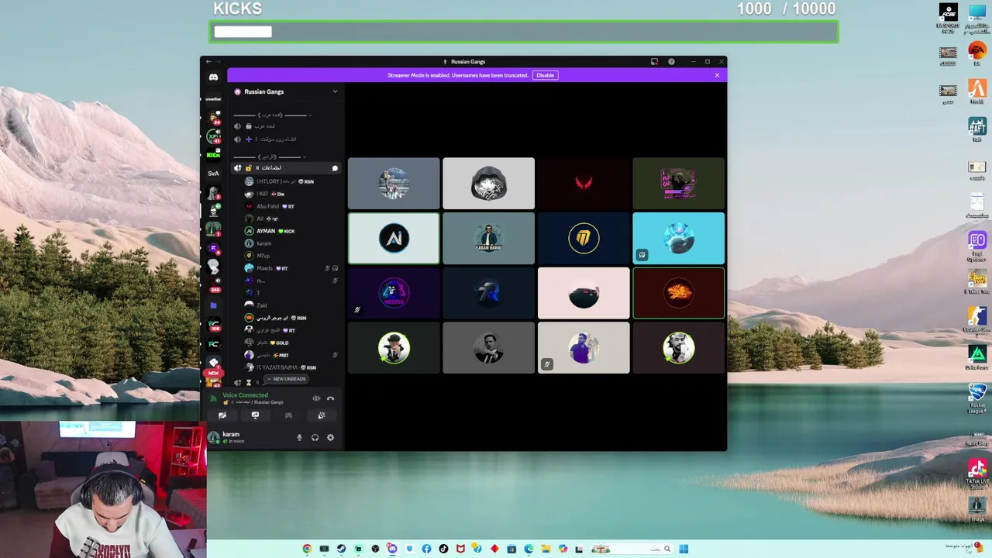The width and height of the screenshot is (992, 558).
Task: Open chat of the active voice channel
Action: [335, 168]
